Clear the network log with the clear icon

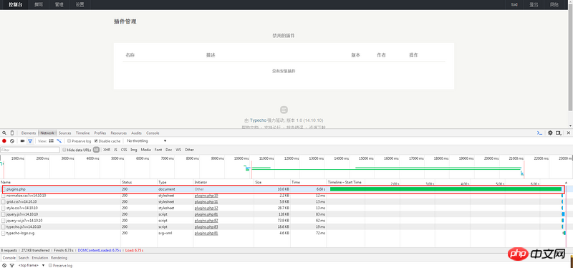click(12, 140)
